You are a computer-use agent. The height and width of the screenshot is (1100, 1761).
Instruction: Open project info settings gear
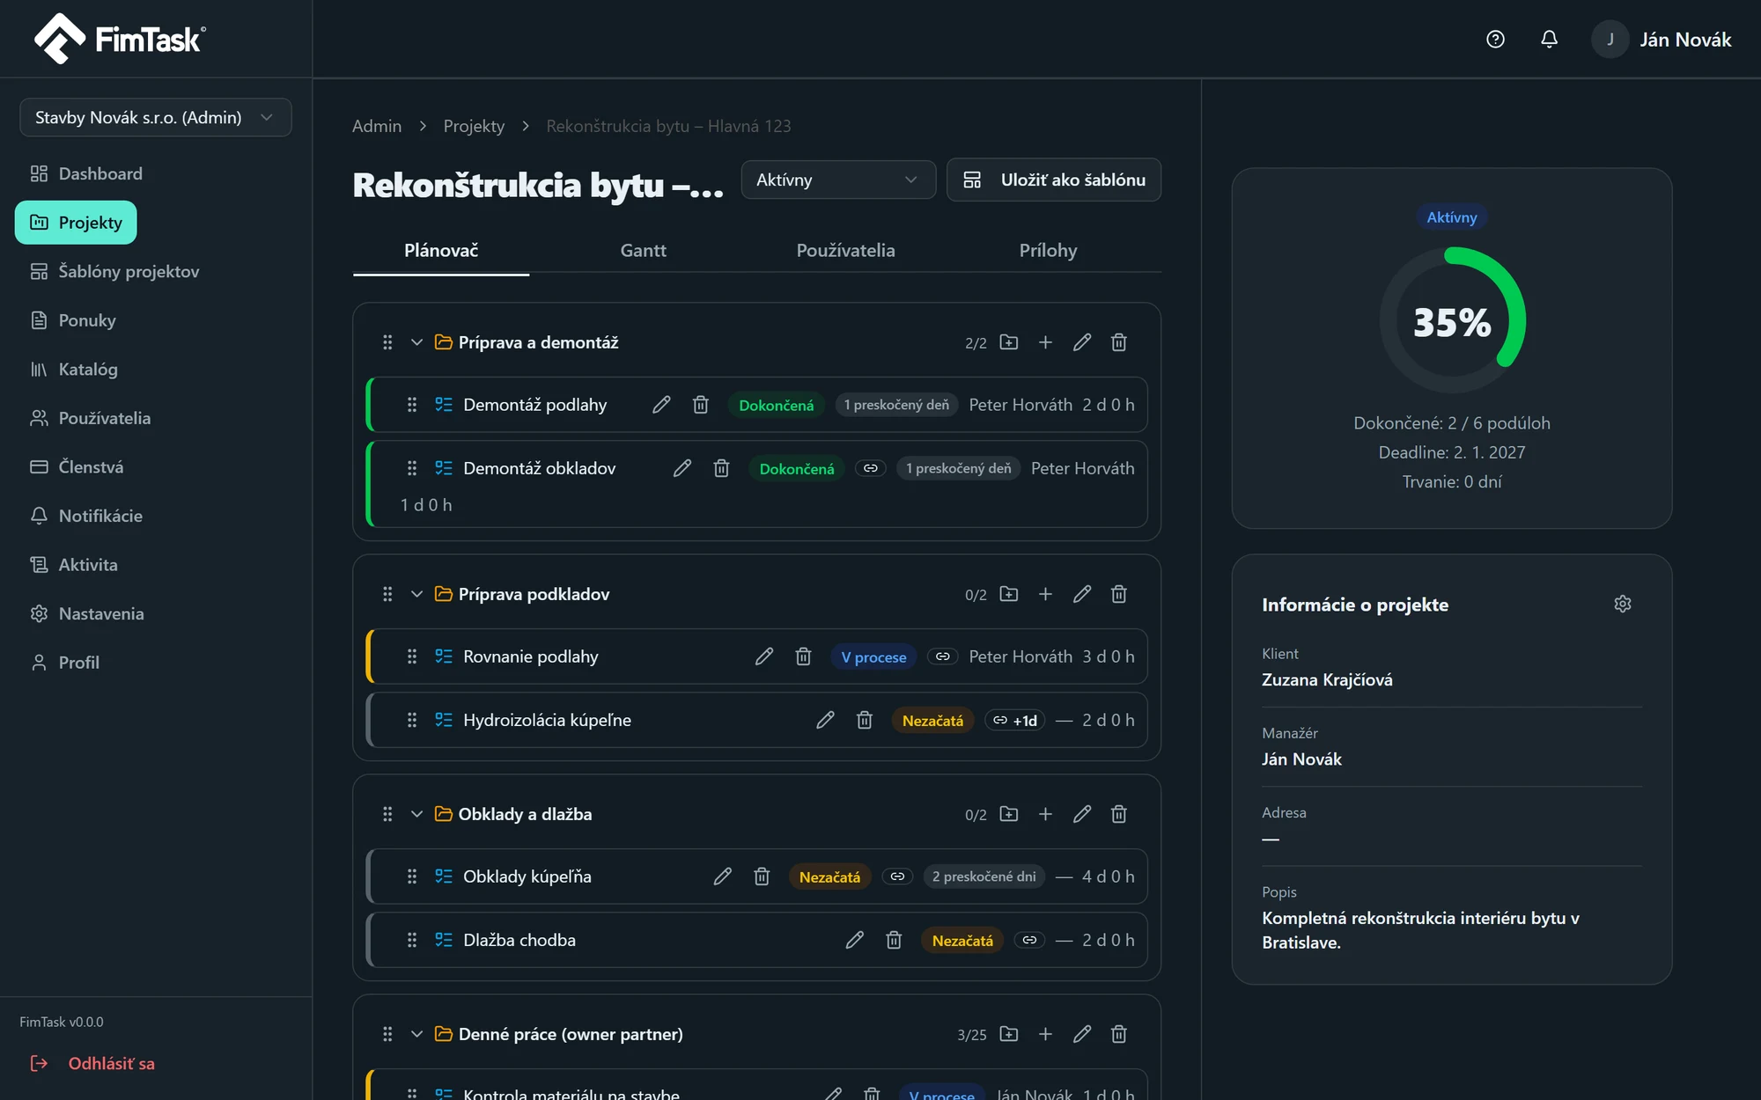pyautogui.click(x=1623, y=604)
